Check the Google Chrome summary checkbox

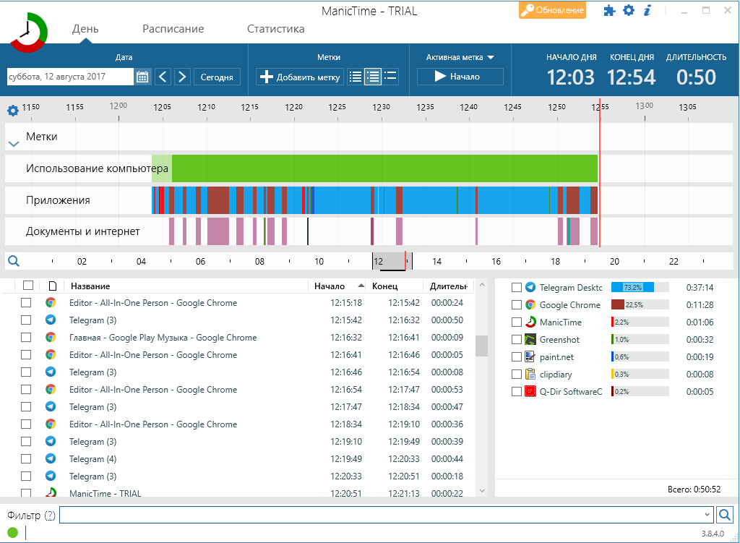coord(517,304)
